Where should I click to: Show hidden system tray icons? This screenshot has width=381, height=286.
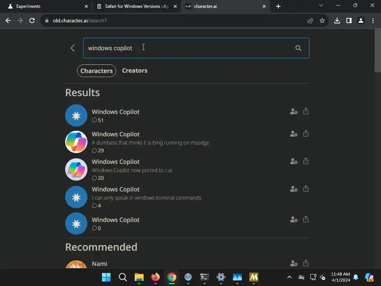click(289, 277)
